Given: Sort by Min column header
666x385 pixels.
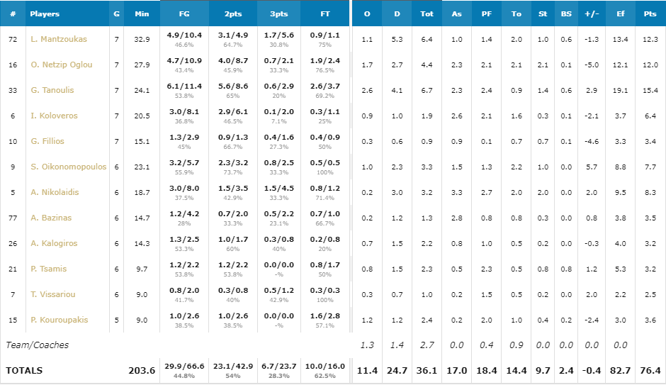Looking at the screenshot, I should 142,13.
